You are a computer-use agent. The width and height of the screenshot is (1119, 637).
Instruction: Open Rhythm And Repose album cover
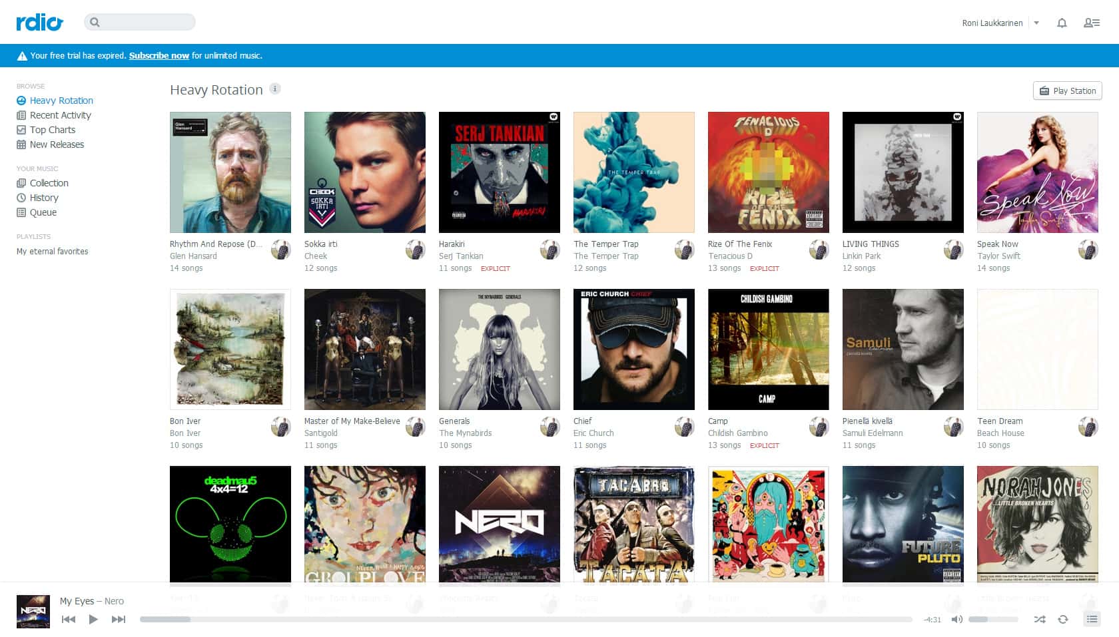point(230,172)
